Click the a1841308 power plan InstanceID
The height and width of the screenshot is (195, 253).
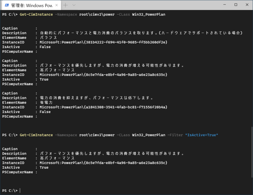pos(103,107)
